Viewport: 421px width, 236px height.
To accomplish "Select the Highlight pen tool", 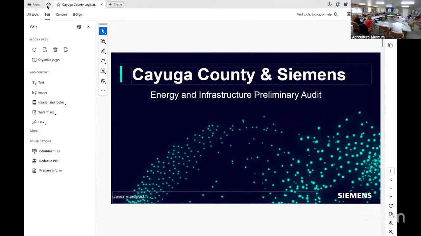I will tap(103, 51).
